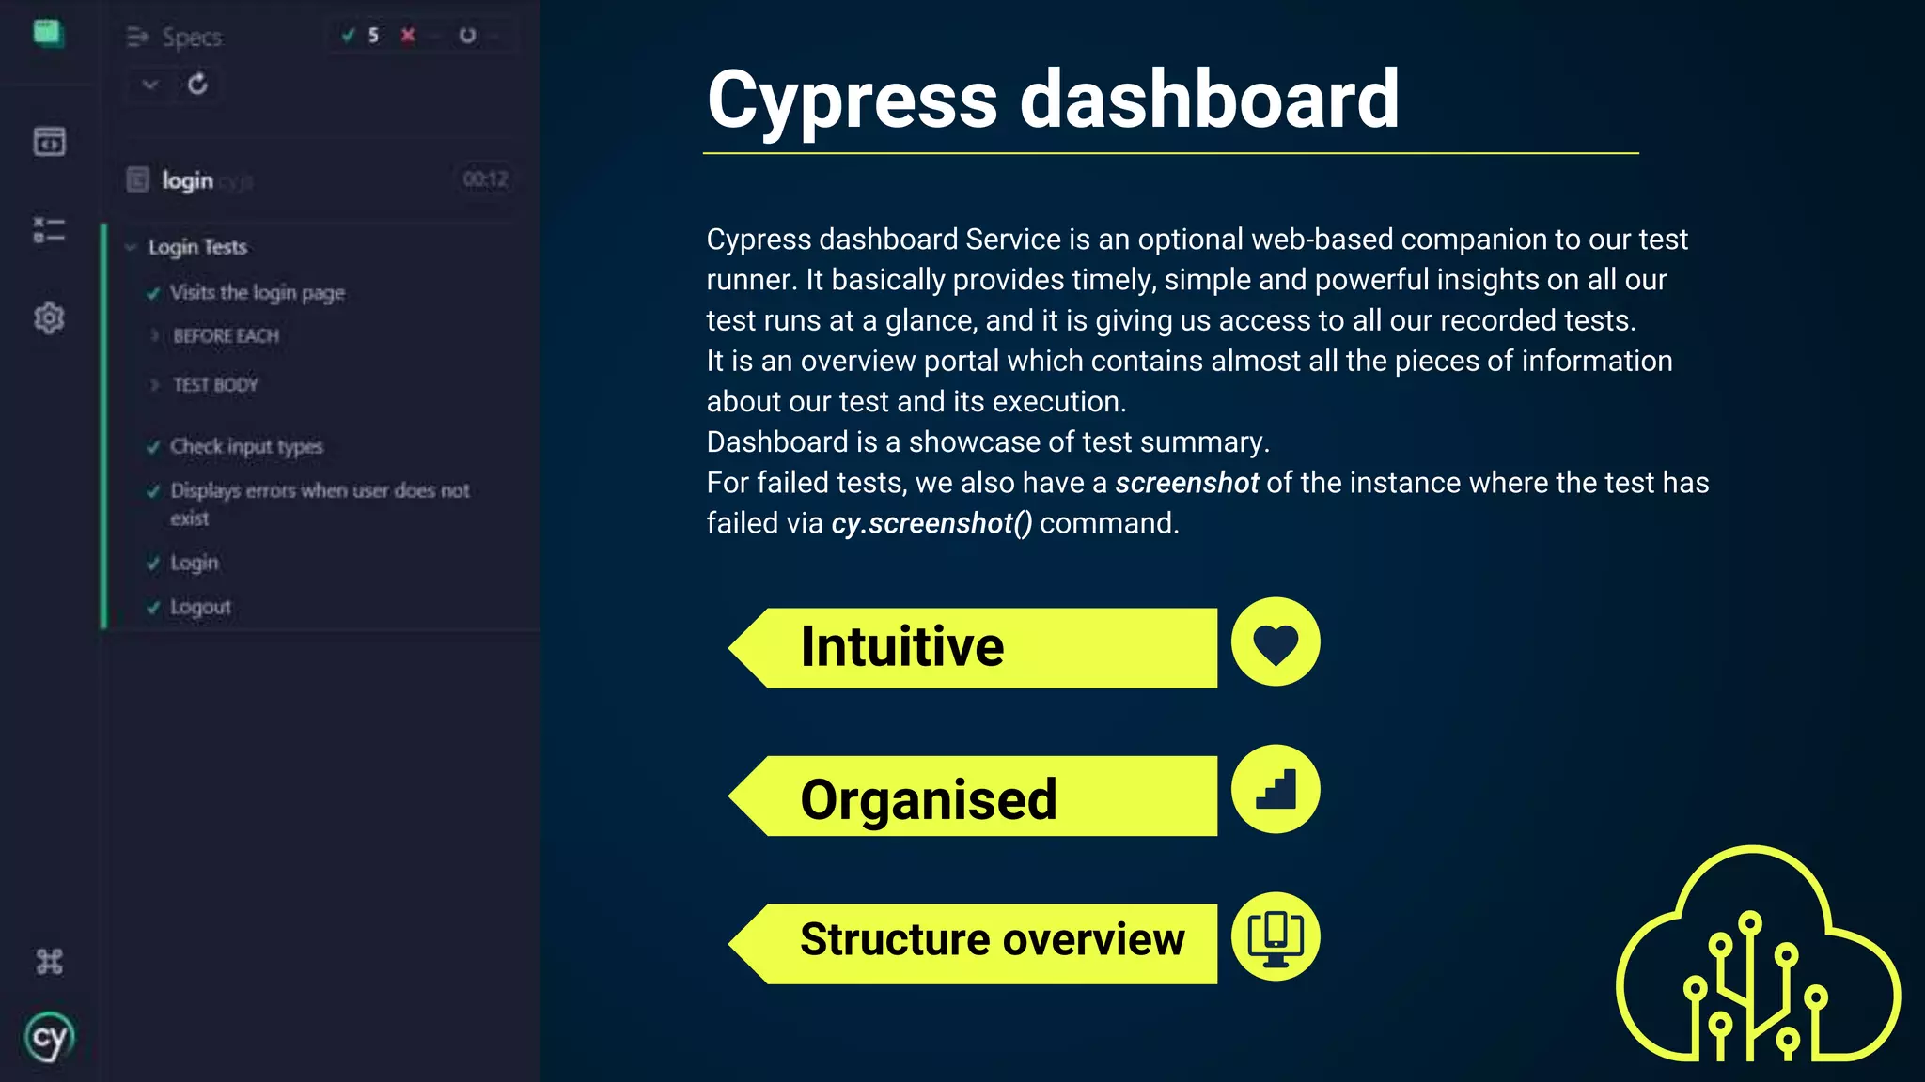1925x1082 pixels.
Task: Open the Settings gear icon in sidebar
Action: (x=49, y=318)
